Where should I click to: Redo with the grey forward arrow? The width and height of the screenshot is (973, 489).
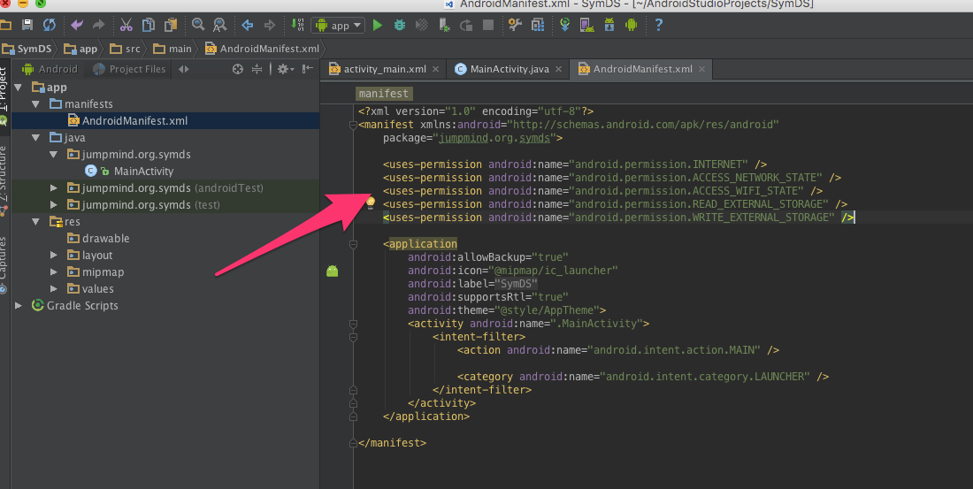[x=99, y=25]
